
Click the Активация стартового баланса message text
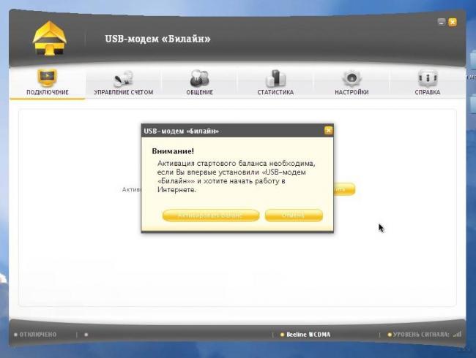click(x=237, y=176)
